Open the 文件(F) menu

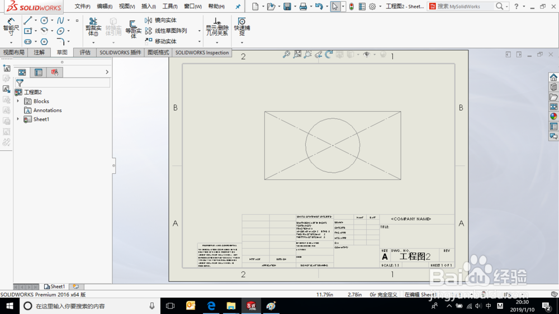[x=82, y=6]
